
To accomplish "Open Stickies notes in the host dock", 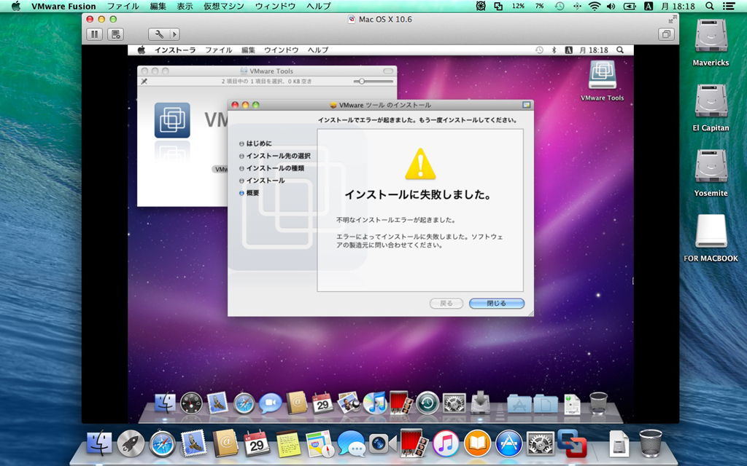I will [288, 443].
